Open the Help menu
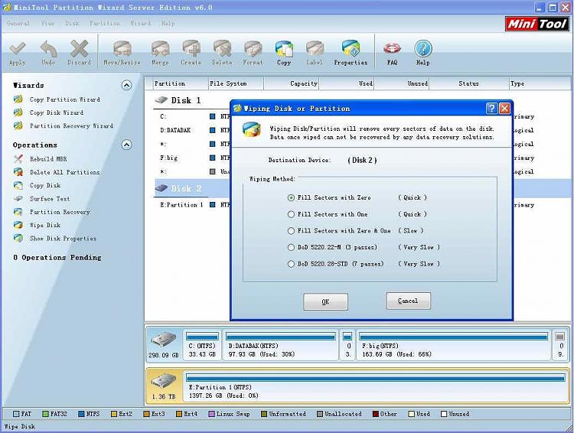This screenshot has height=433, width=574. point(168,23)
